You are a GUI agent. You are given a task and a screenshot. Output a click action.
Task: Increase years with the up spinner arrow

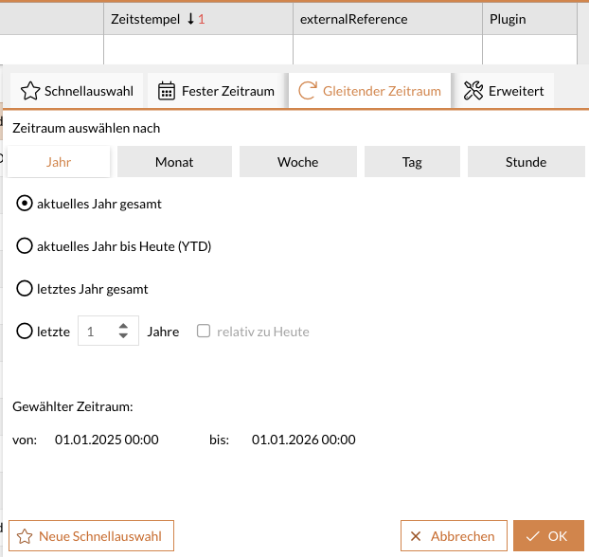point(123,326)
